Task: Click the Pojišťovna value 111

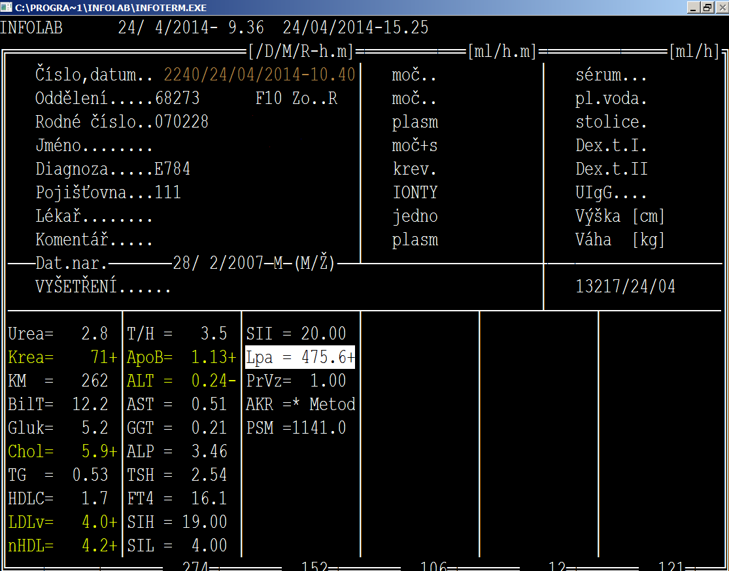Action: [x=167, y=192]
